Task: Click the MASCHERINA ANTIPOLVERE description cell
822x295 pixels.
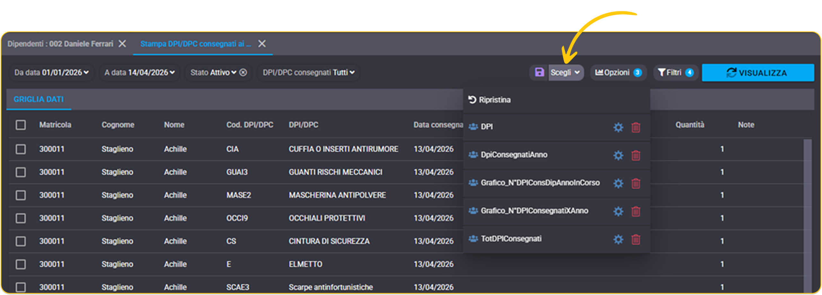Action: pos(337,195)
